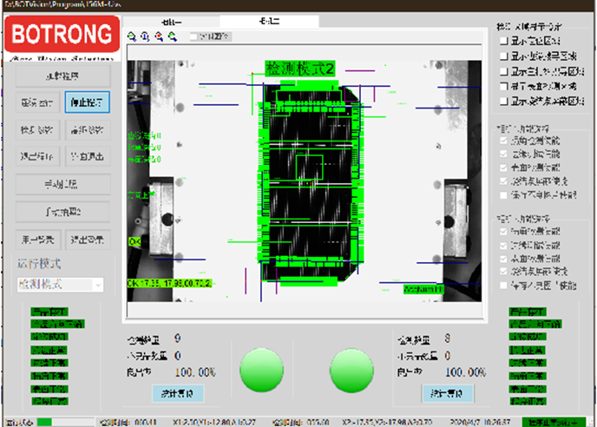597x427 pixels.
Task: Open the 检测模式 dropdown under 运行模式
Action: pyautogui.click(x=60, y=284)
